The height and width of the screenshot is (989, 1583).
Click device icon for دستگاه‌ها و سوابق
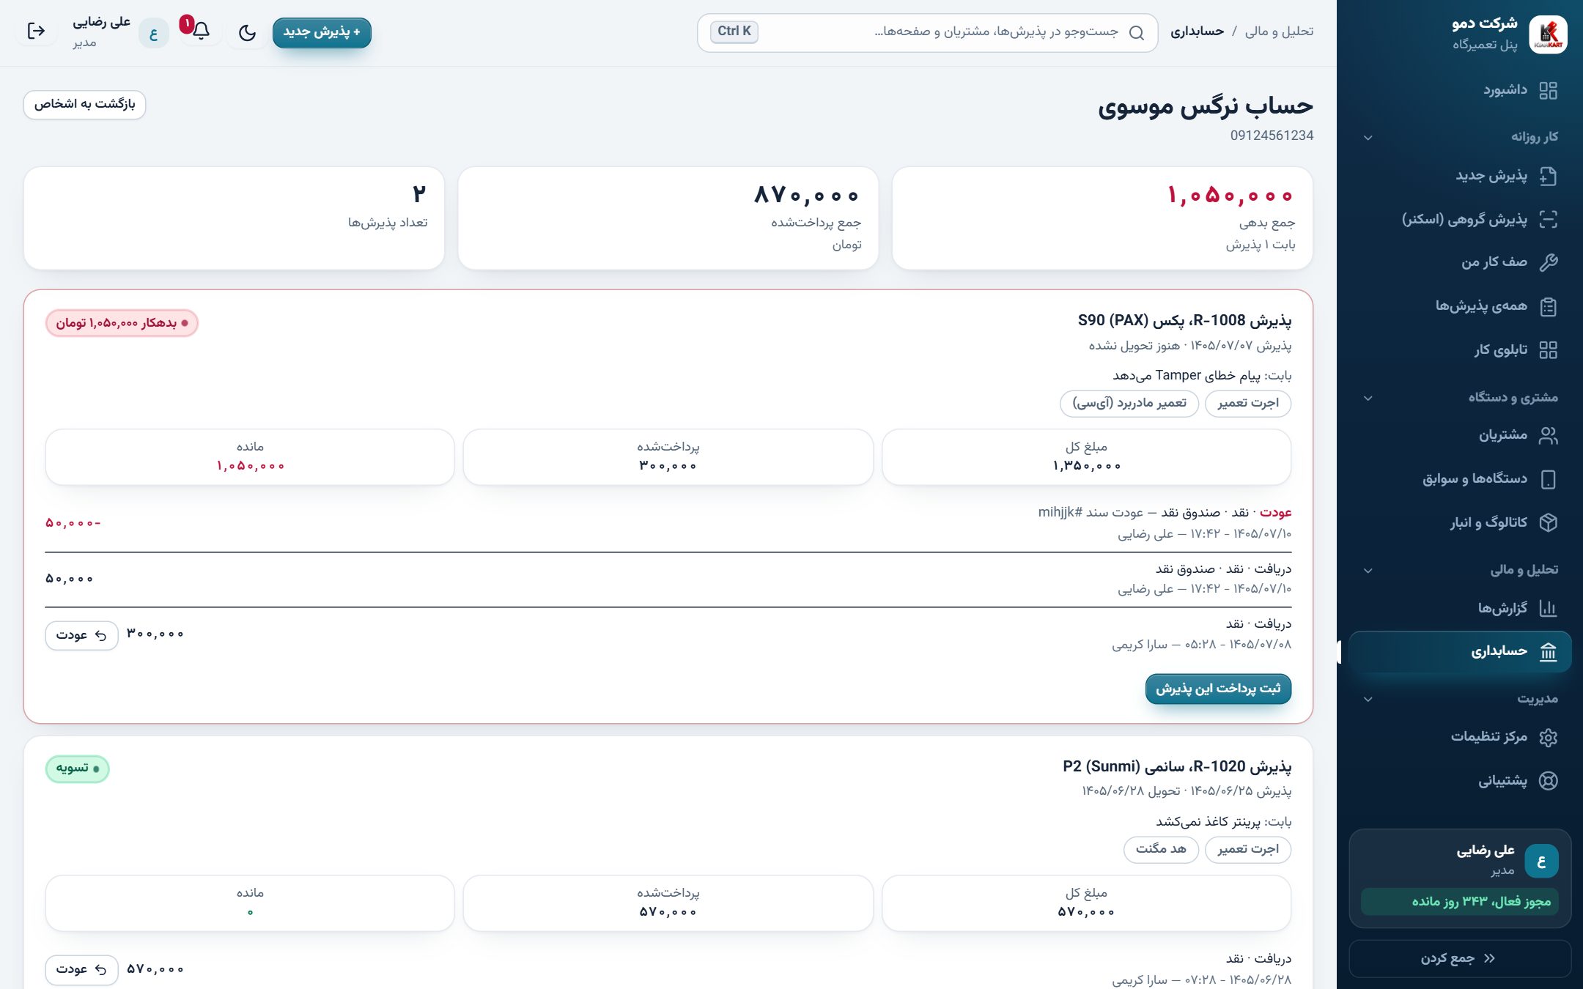[x=1548, y=479]
